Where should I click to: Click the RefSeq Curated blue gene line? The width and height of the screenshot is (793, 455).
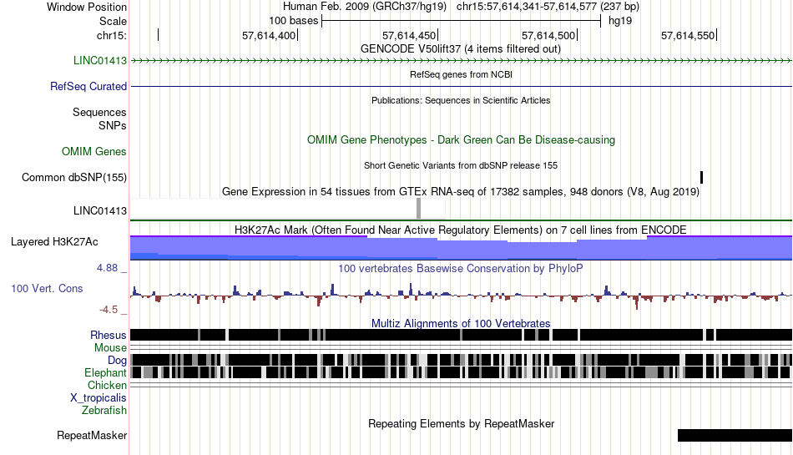[x=461, y=87]
